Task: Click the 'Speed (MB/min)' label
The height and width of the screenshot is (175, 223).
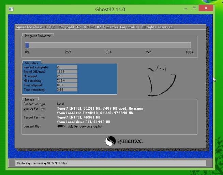Action: tap(34, 72)
